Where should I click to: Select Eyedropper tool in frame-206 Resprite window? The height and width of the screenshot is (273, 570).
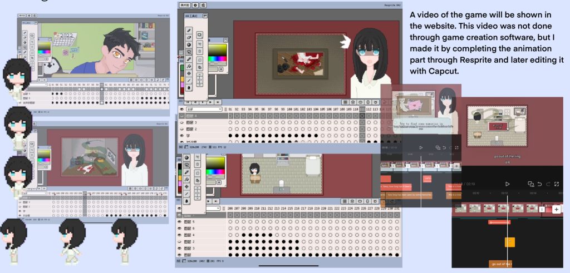click(x=188, y=172)
